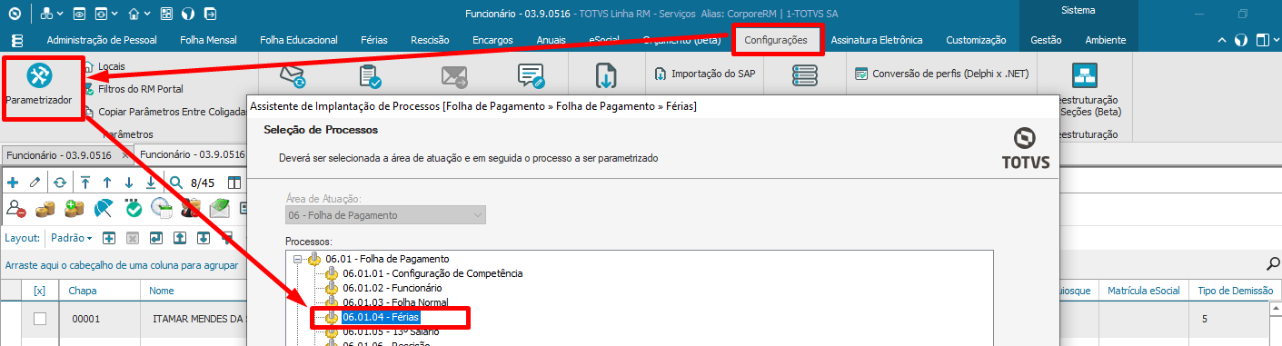This screenshot has height=346, width=1282.
Task: Click the remove employee person icon
Action: tap(15, 209)
